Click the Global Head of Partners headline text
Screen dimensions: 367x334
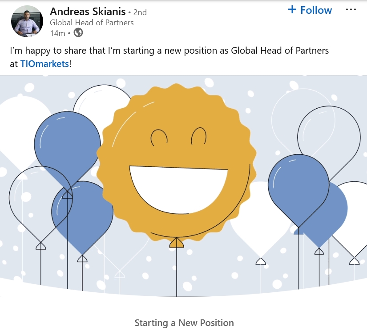(x=88, y=22)
